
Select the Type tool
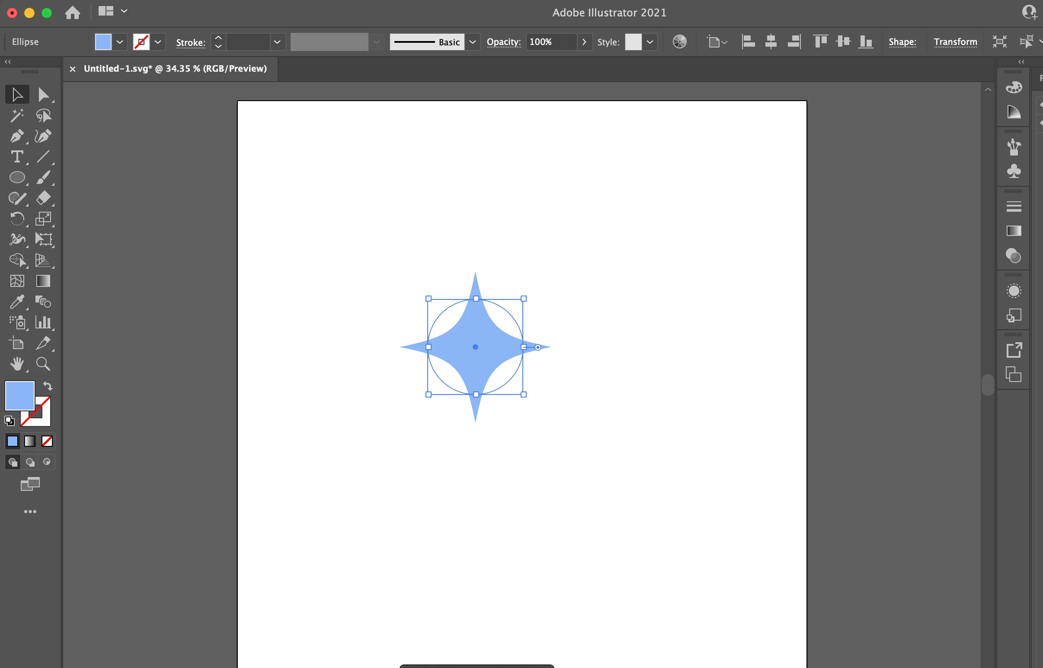tap(16, 156)
